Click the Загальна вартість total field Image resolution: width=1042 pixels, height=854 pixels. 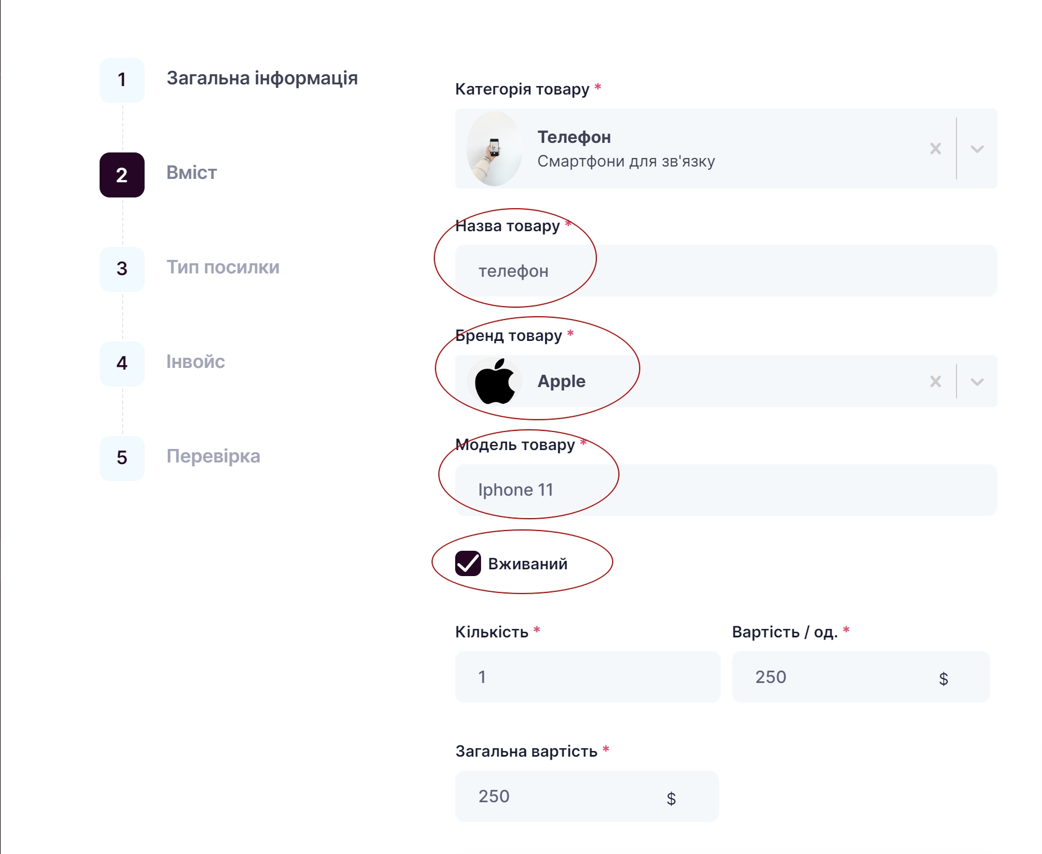(x=563, y=796)
